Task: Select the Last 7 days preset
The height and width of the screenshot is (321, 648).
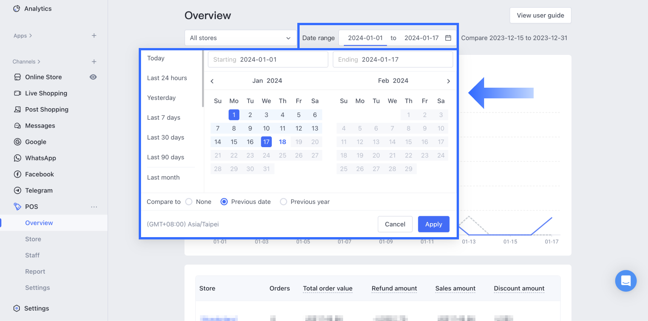Action: coord(164,117)
